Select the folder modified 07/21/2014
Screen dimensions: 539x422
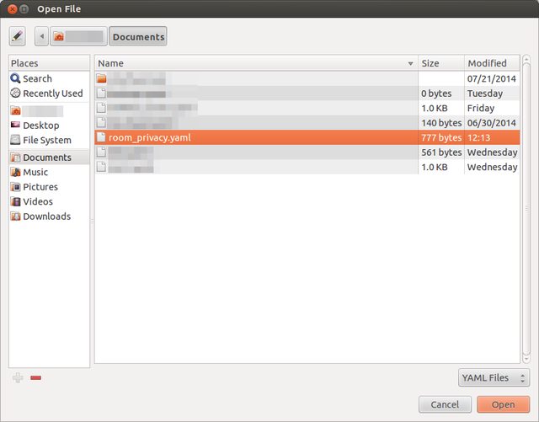tap(307, 78)
